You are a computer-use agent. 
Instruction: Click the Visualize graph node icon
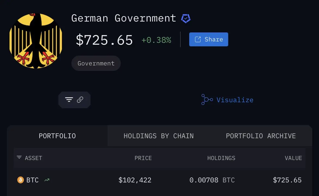point(207,100)
